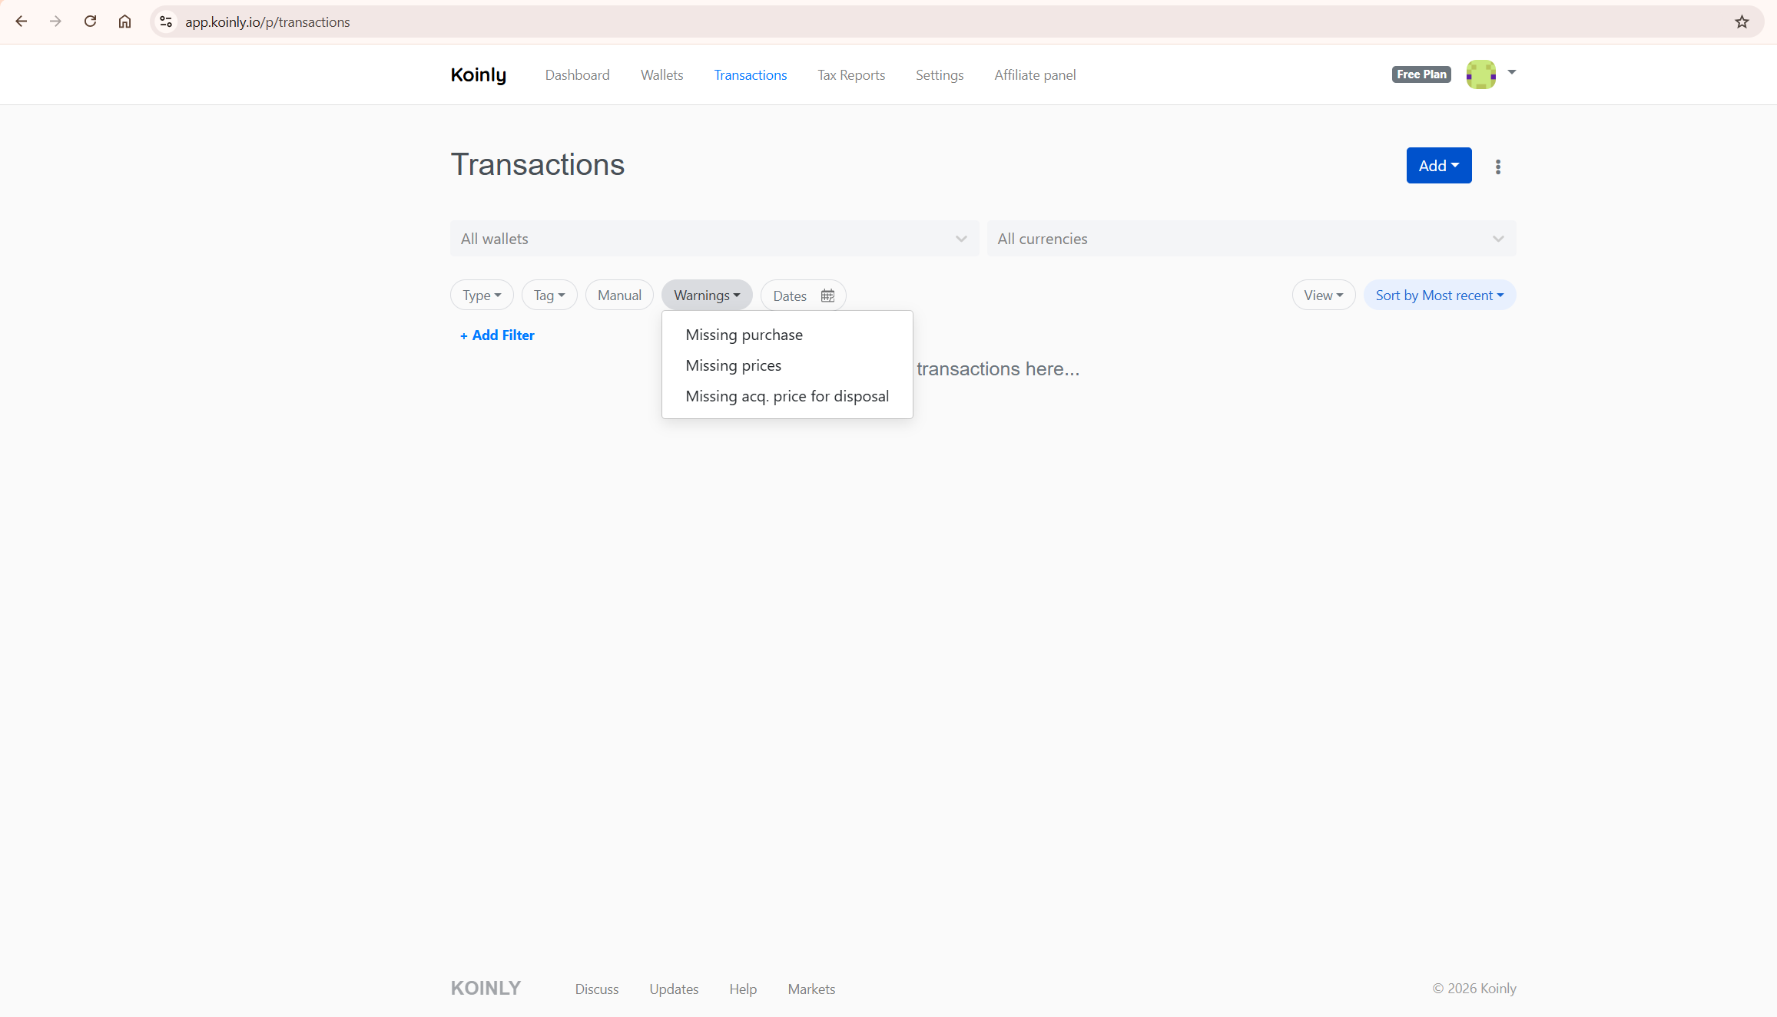Navigate to the Tax Reports tab
The height and width of the screenshot is (1017, 1777).
point(850,74)
